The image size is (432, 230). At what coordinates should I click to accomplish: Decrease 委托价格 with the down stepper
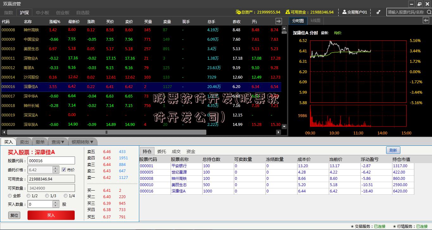point(56,172)
